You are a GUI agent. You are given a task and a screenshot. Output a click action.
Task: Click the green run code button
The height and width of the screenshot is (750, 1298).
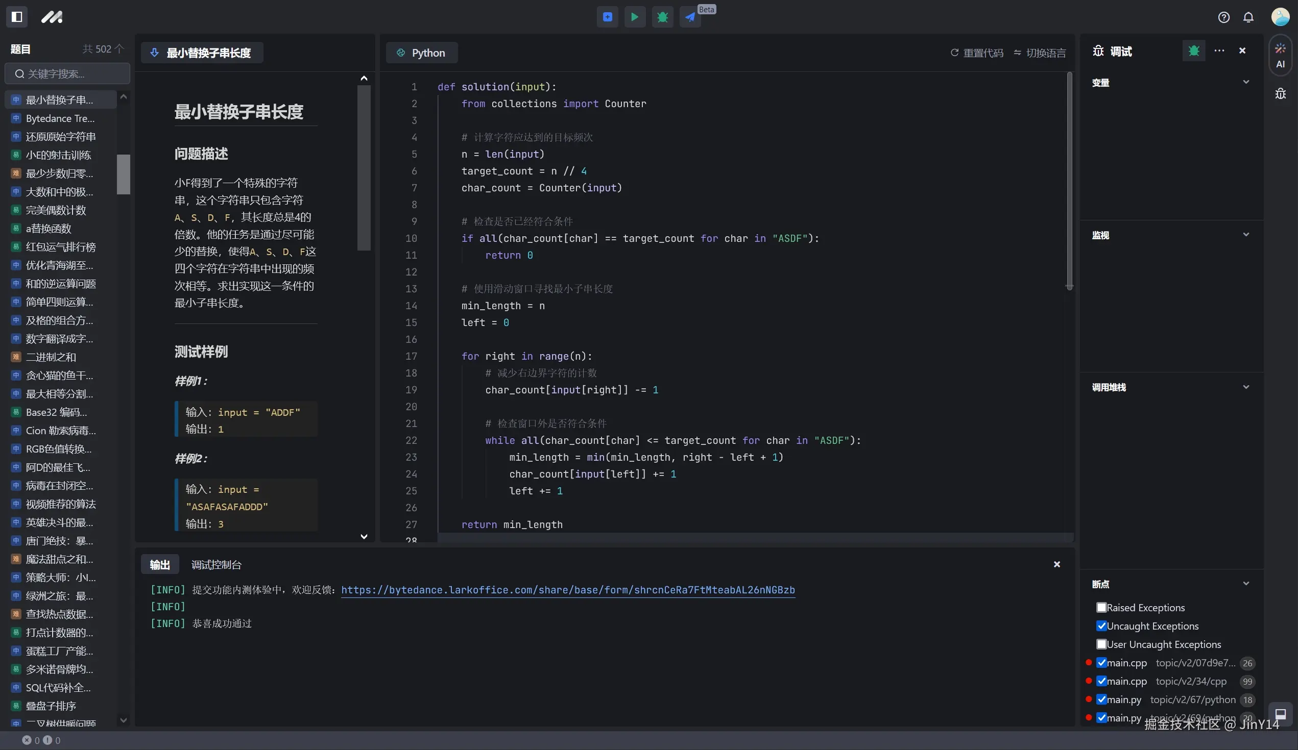(x=635, y=17)
